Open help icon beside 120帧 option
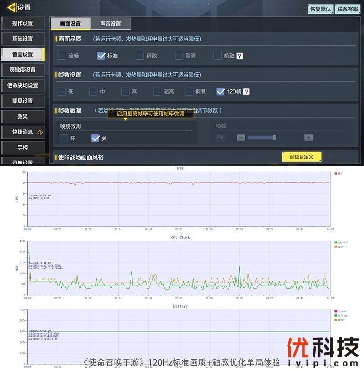Screen dimensions: 364x371 point(246,92)
